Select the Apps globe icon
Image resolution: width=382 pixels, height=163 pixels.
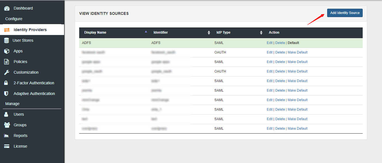(7, 51)
